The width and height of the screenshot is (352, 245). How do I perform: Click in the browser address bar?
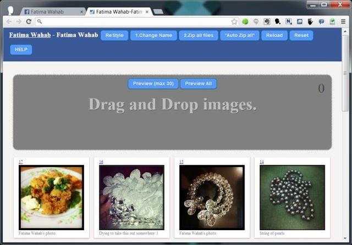click(x=132, y=21)
